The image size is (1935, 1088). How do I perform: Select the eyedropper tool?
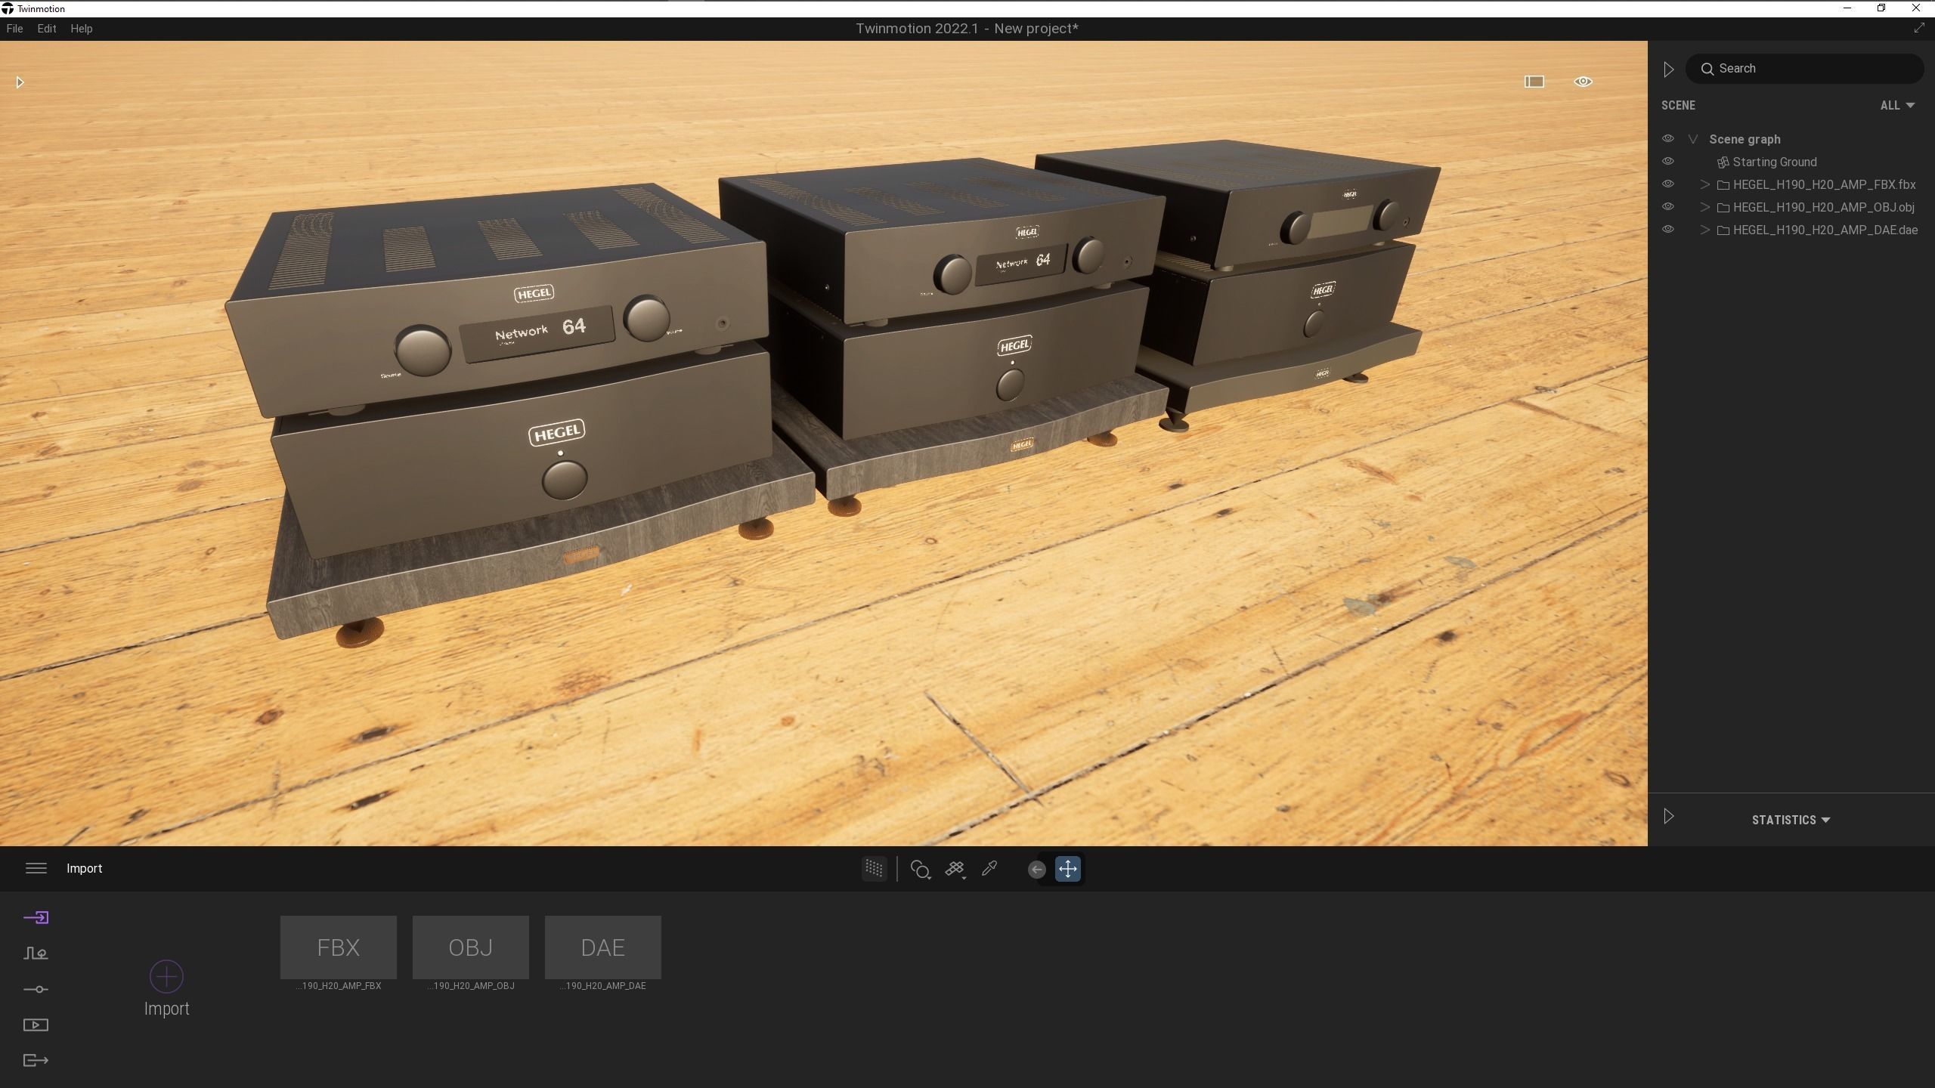pyautogui.click(x=989, y=869)
